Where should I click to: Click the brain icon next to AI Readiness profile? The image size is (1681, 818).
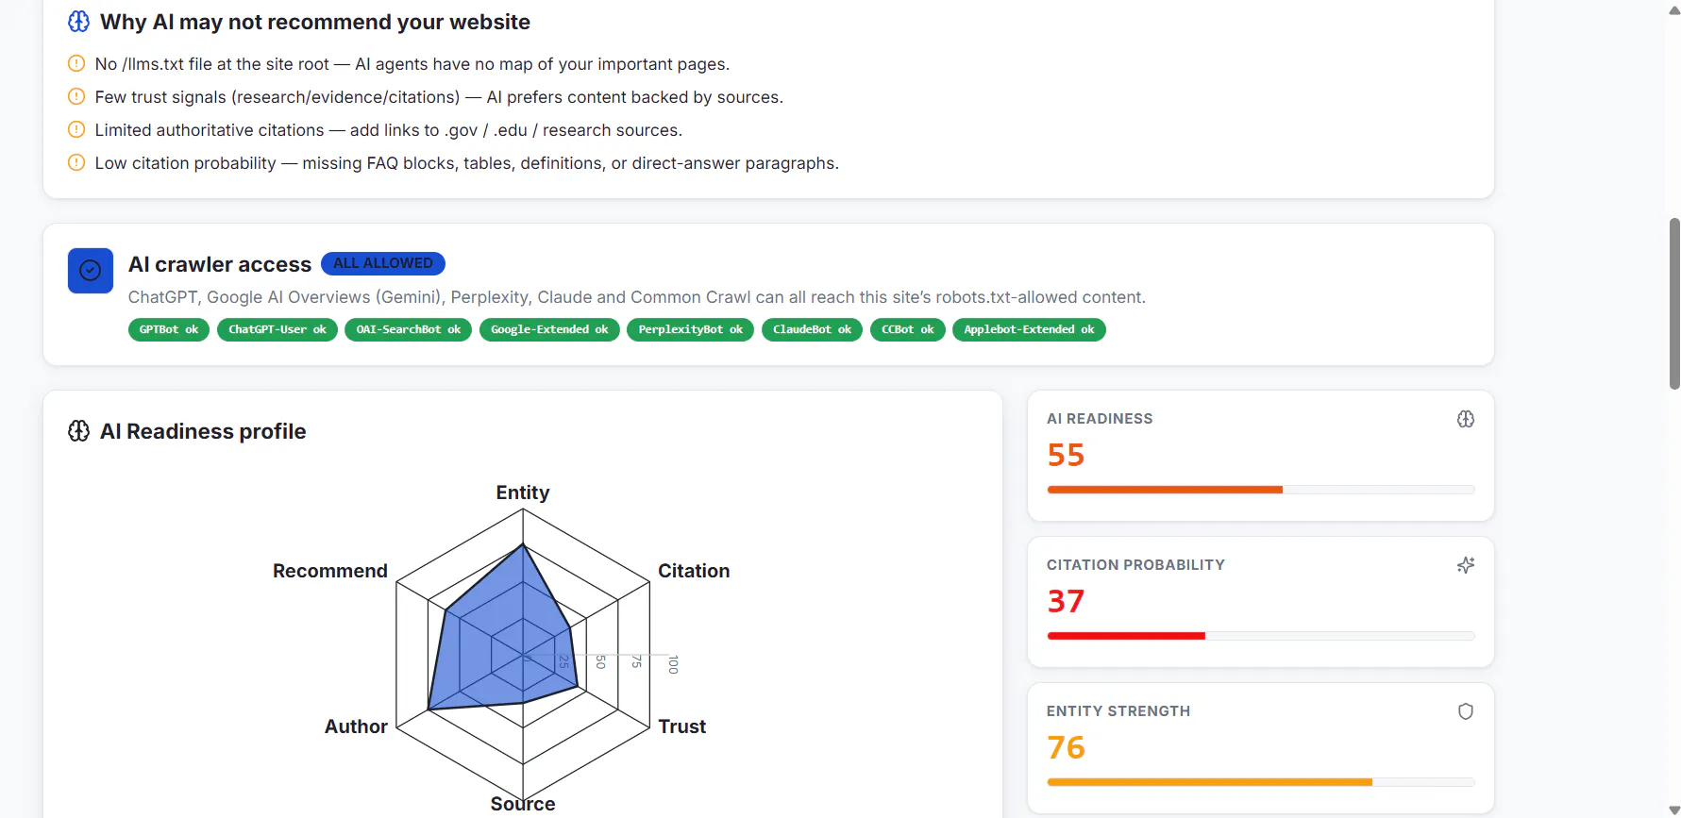(x=79, y=431)
